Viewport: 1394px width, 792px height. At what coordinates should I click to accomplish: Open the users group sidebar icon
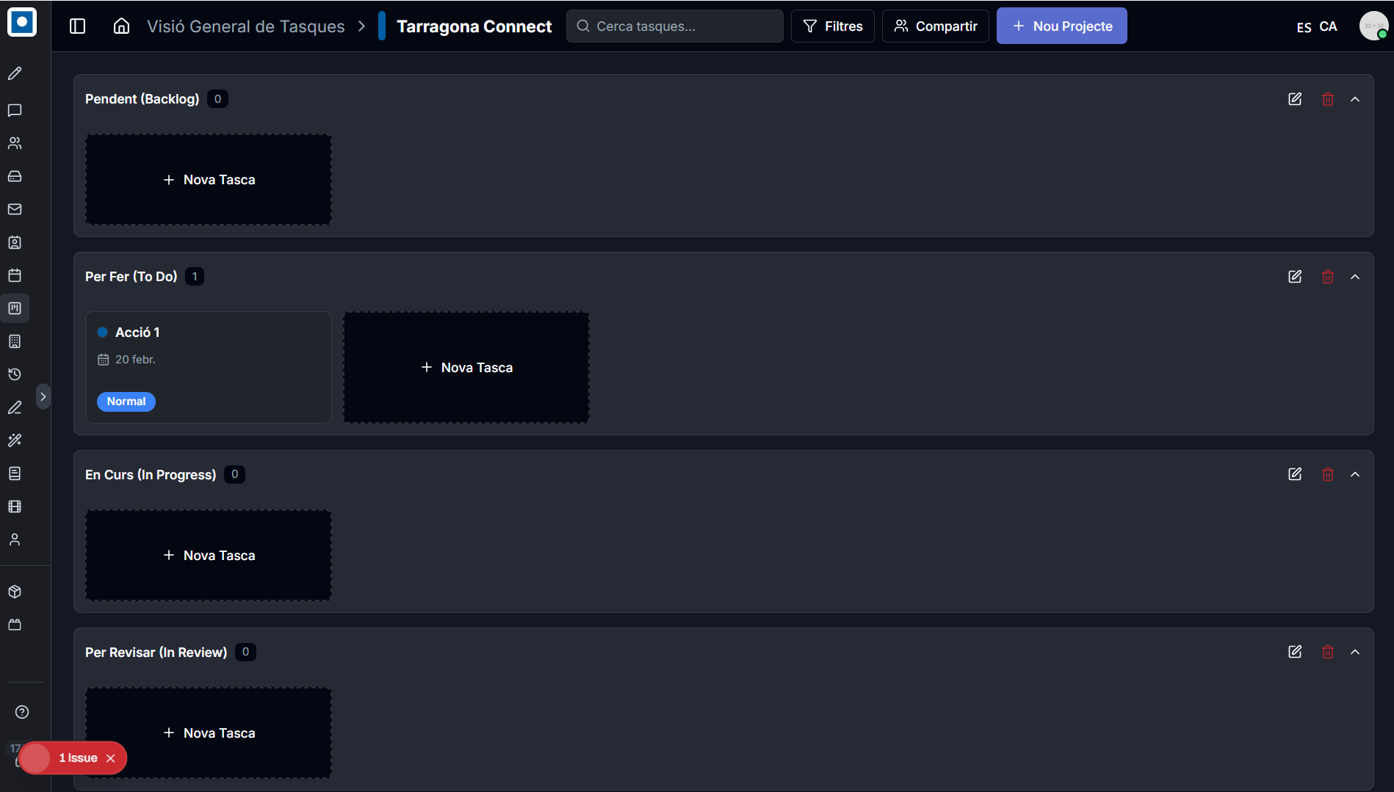pos(15,143)
